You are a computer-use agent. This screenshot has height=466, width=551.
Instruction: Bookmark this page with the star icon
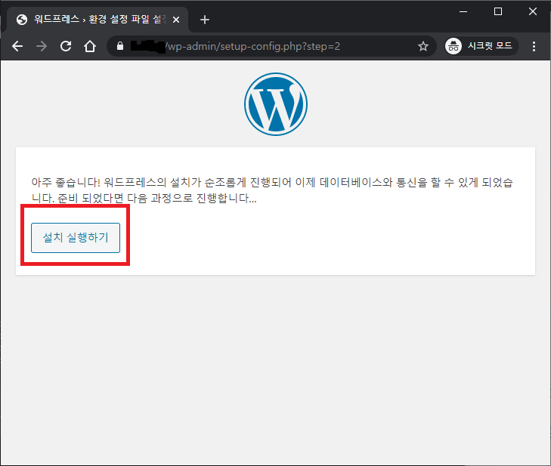[423, 46]
